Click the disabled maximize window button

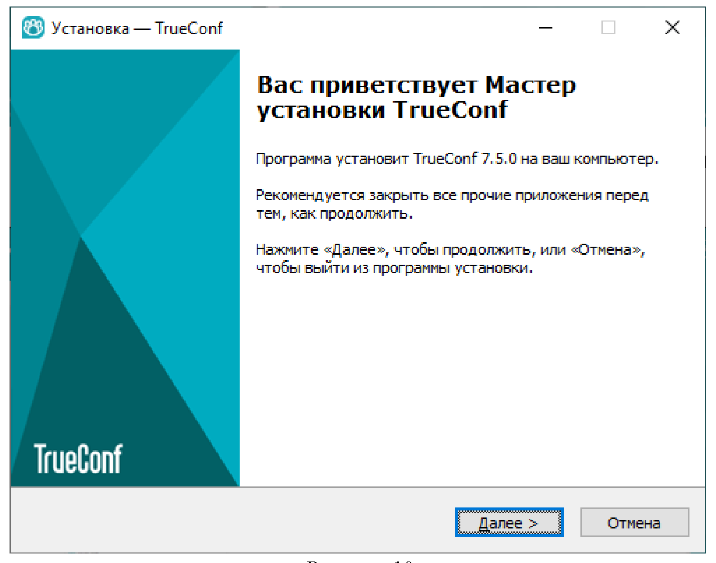pos(608,28)
